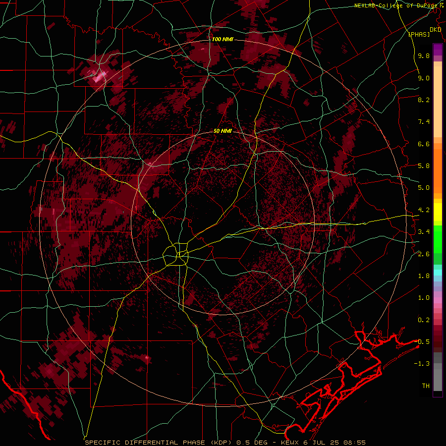
Task: Click the 4.2 color scale value
Action: pyautogui.click(x=424, y=210)
